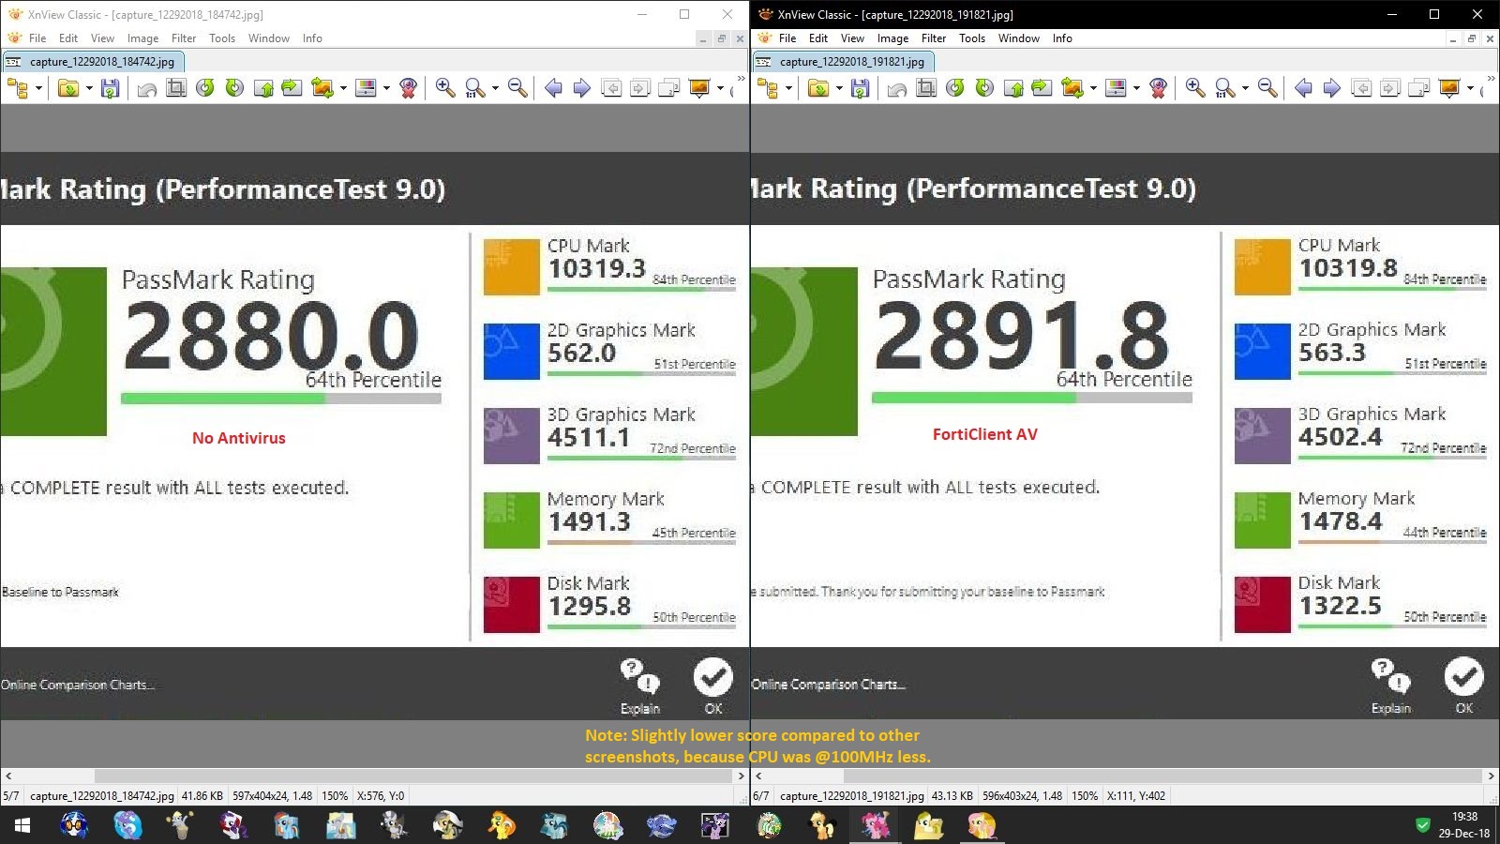
Task: Open the Browser icon in right XnView window
Action: click(x=767, y=88)
